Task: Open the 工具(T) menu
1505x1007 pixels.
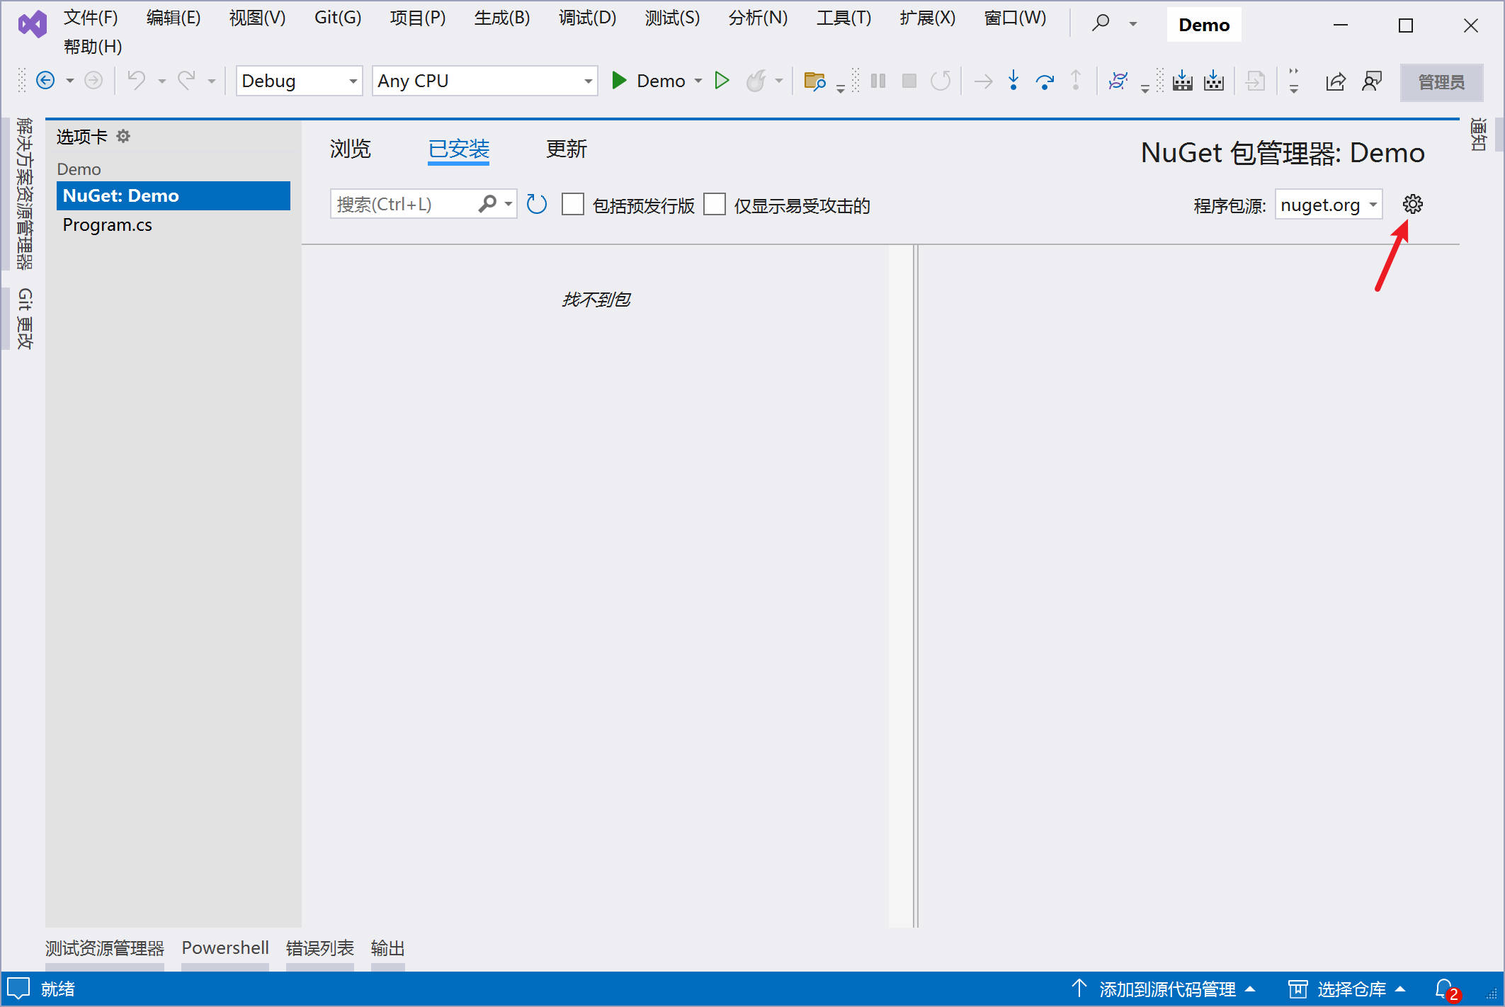Action: coord(844,18)
